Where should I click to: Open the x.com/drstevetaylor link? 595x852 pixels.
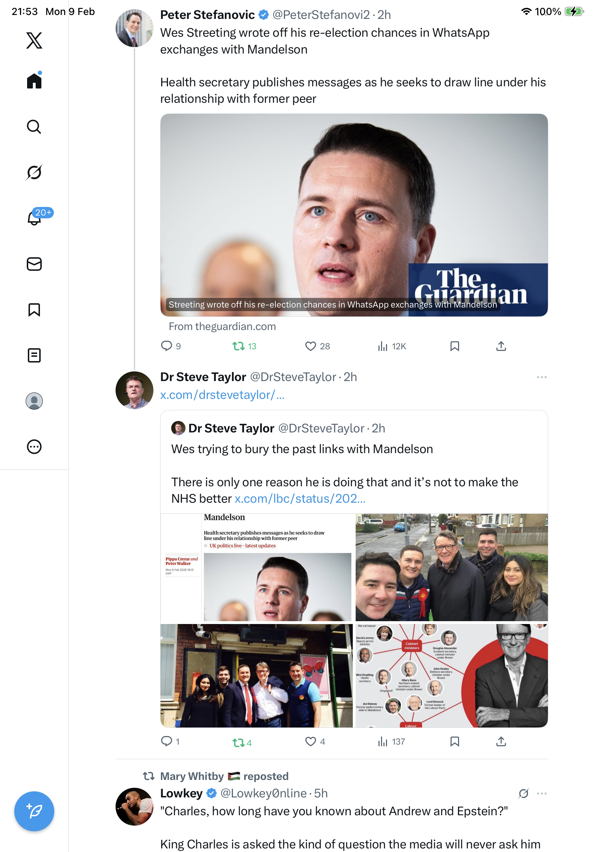pos(222,395)
